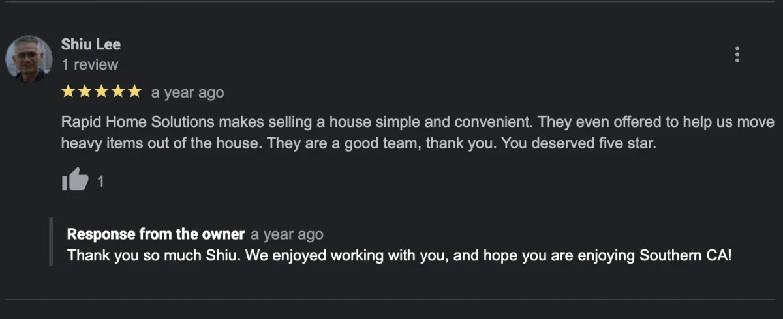Click the words "Southern CA!" in the owner reply
Screen dimensions: 783x319
click(686, 255)
